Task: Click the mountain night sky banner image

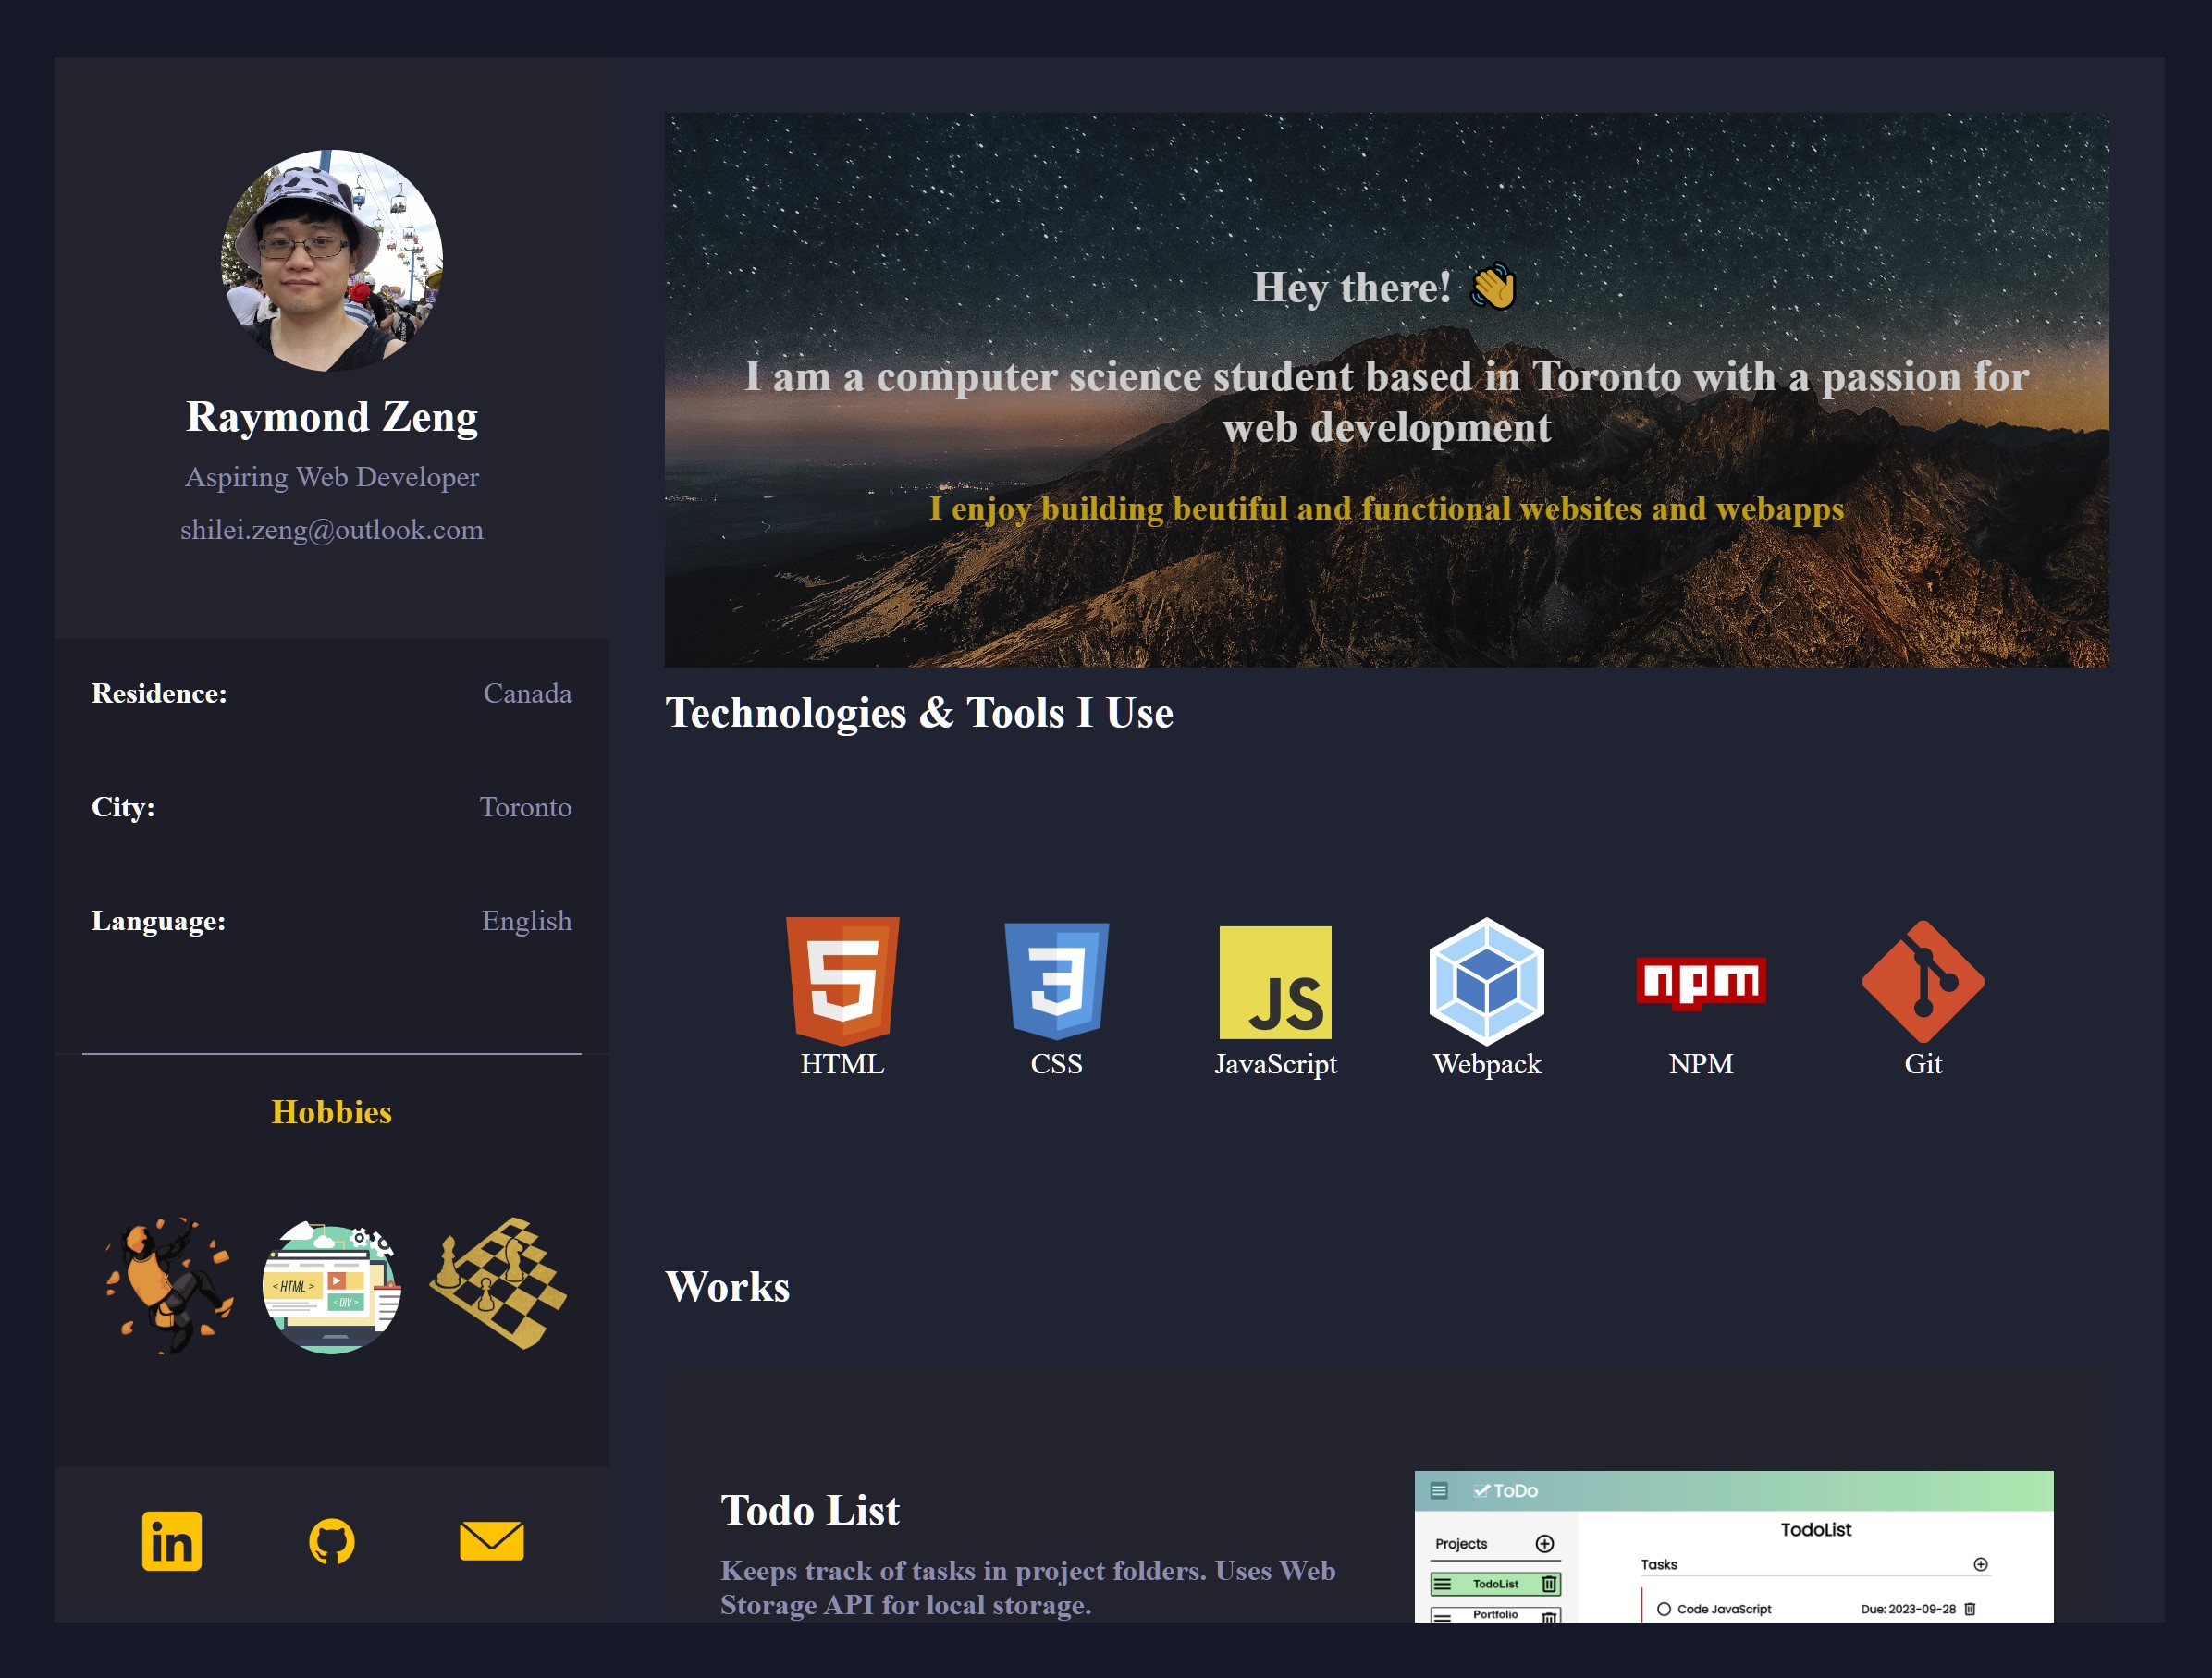Action: [x=1387, y=390]
